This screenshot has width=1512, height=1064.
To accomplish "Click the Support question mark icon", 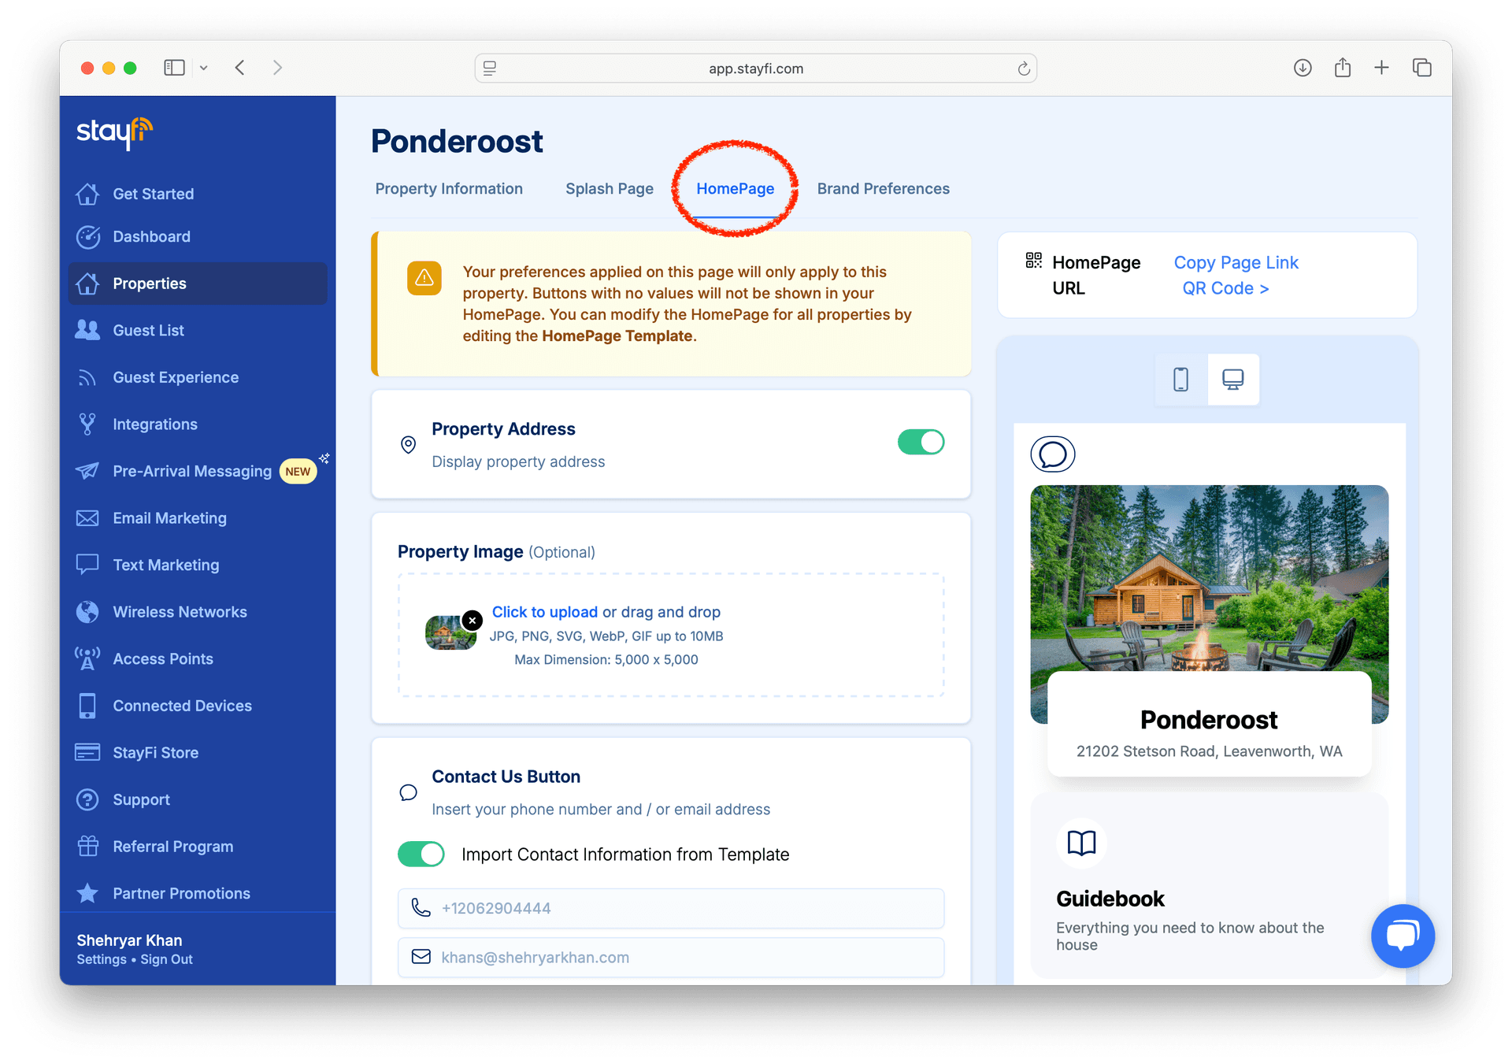I will 87,799.
